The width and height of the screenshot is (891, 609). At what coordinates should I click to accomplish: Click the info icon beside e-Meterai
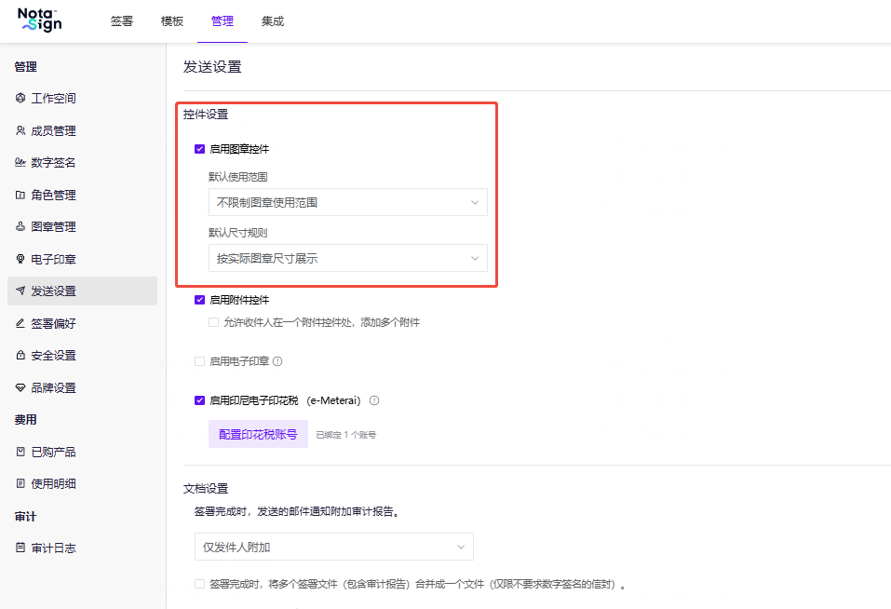[374, 400]
